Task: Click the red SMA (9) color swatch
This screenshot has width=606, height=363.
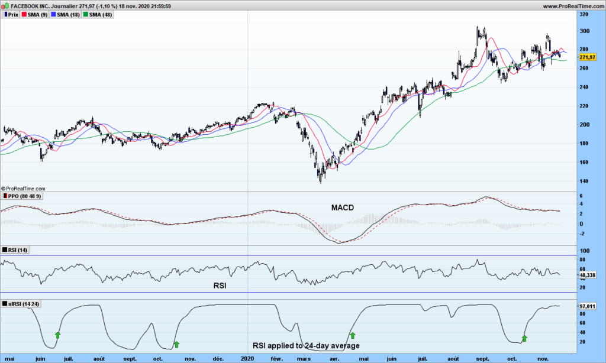Action: click(24, 15)
